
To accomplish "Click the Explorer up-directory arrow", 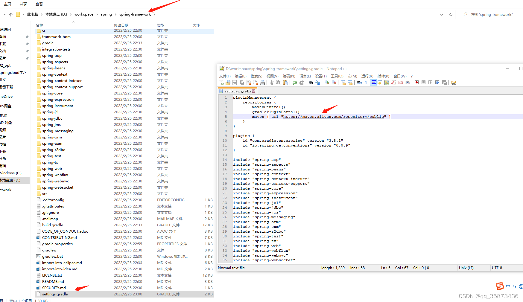I will coord(11,14).
